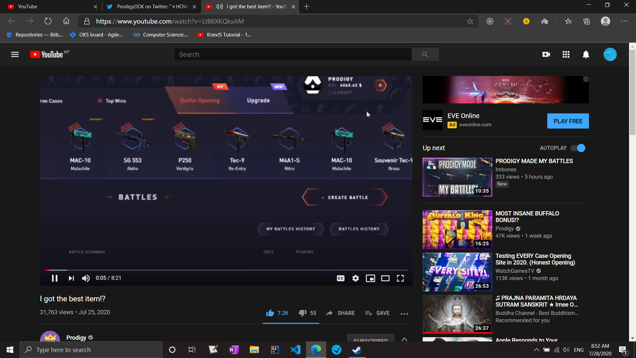This screenshot has height=358, width=636.
Task: Open the notifications bell
Action: 586,55
